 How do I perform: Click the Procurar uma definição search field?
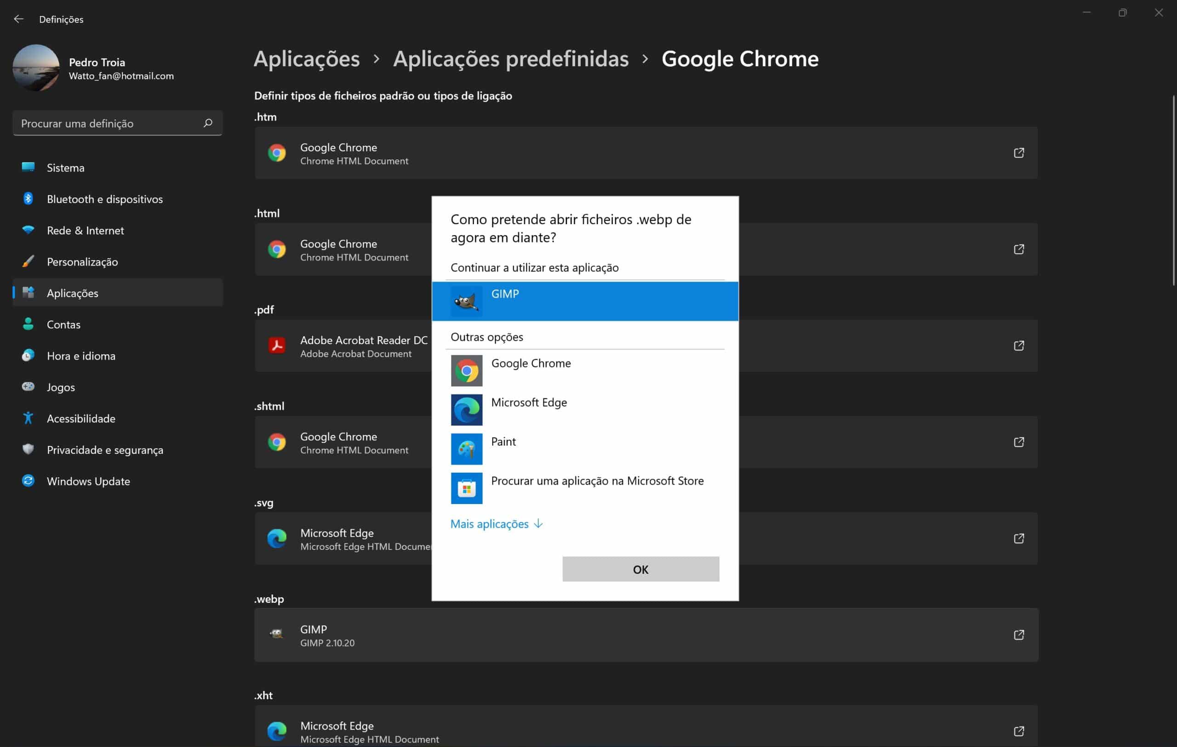coord(118,123)
